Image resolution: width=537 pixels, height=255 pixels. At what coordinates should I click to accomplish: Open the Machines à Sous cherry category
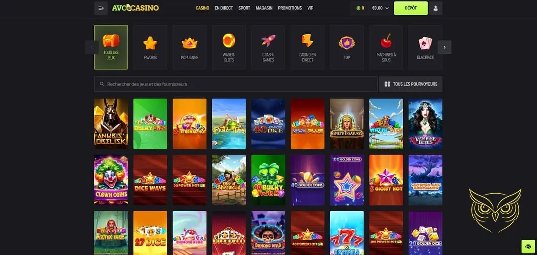(x=386, y=47)
